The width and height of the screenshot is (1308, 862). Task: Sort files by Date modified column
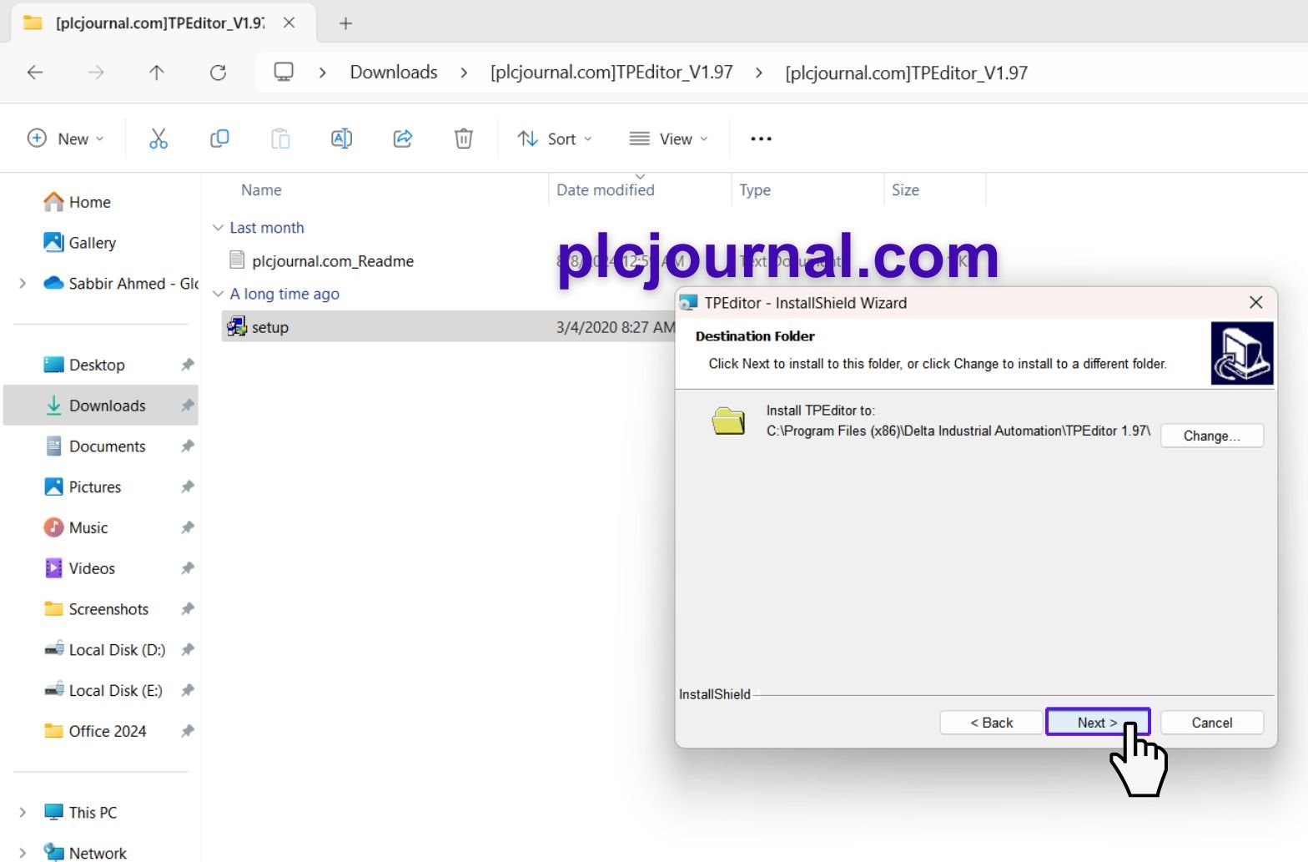click(x=606, y=190)
